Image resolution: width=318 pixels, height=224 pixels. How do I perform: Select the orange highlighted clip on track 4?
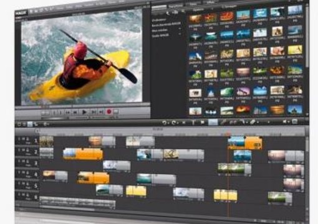93,177
